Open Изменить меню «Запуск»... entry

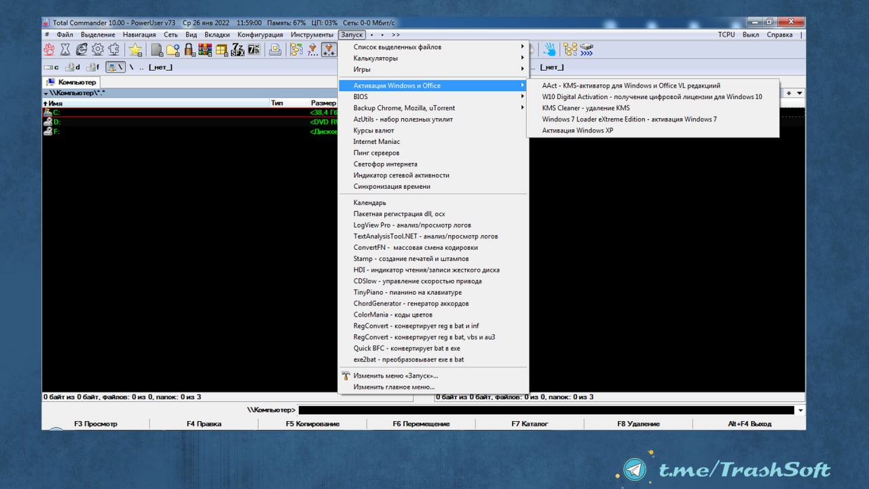433,376
